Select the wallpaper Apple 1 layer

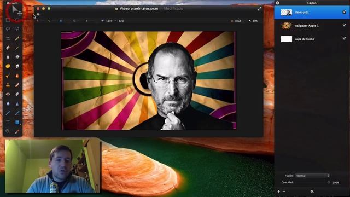312,26
